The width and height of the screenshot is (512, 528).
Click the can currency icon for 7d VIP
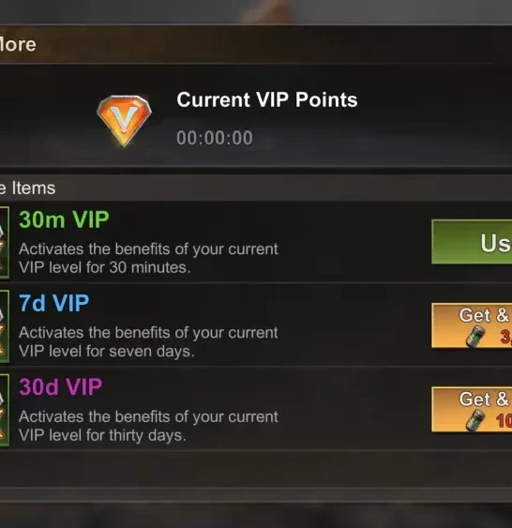[475, 337]
